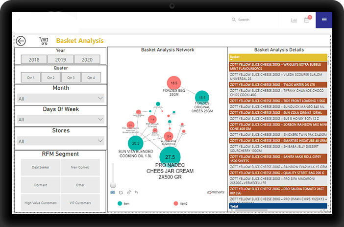This screenshot has width=344, height=227.
Task: Open calendar notifications icon with badge
Action: [307, 20]
